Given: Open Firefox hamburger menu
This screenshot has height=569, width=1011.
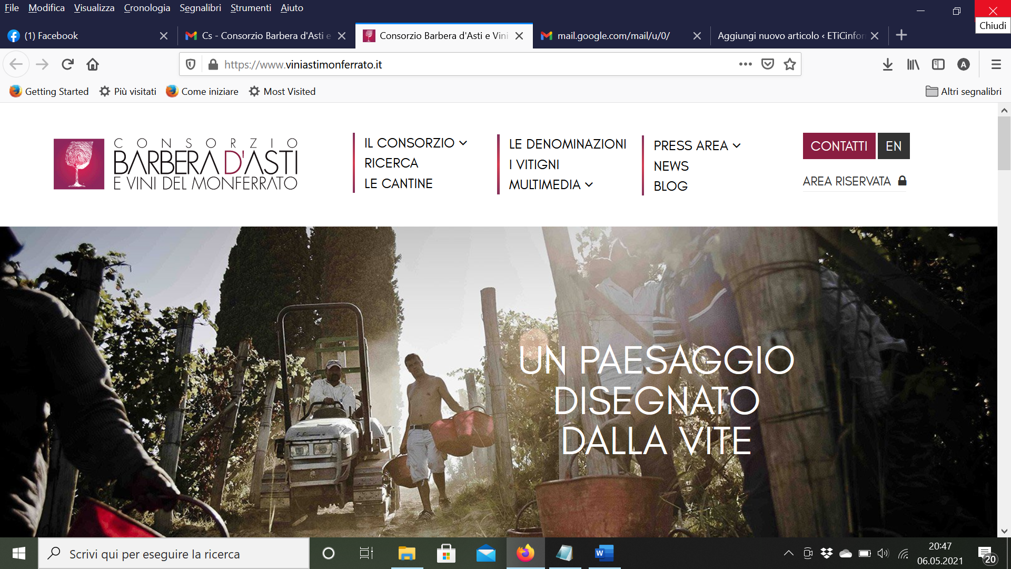Looking at the screenshot, I should click(x=996, y=64).
